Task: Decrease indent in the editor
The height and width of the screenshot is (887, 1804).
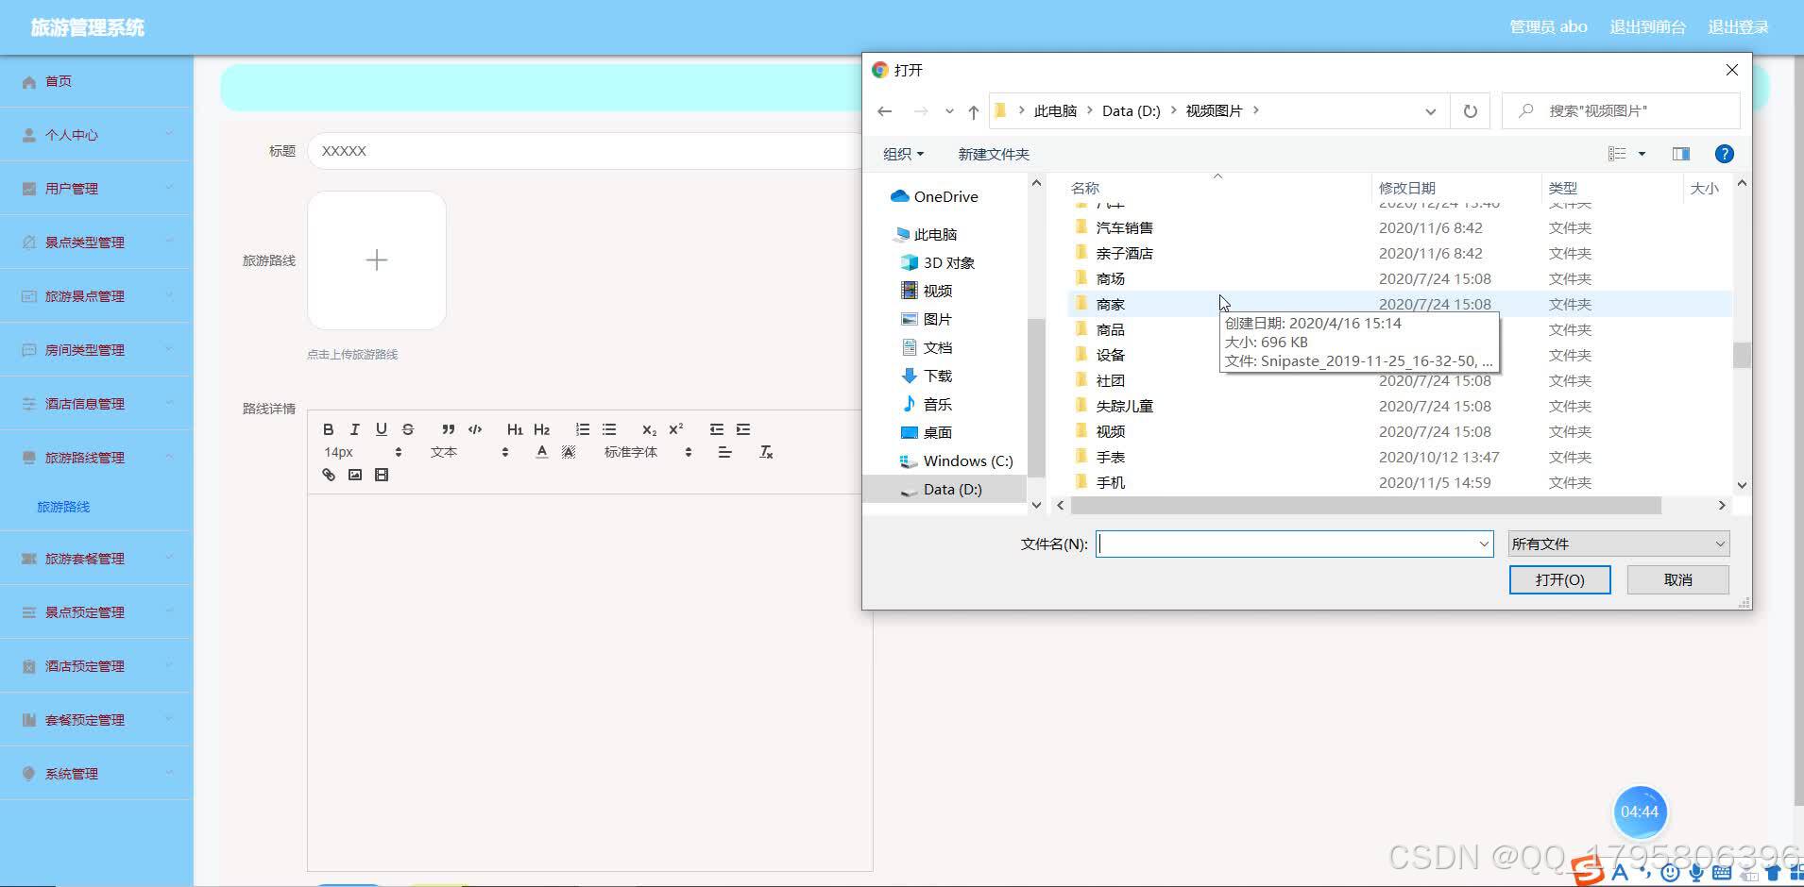Action: click(x=717, y=429)
